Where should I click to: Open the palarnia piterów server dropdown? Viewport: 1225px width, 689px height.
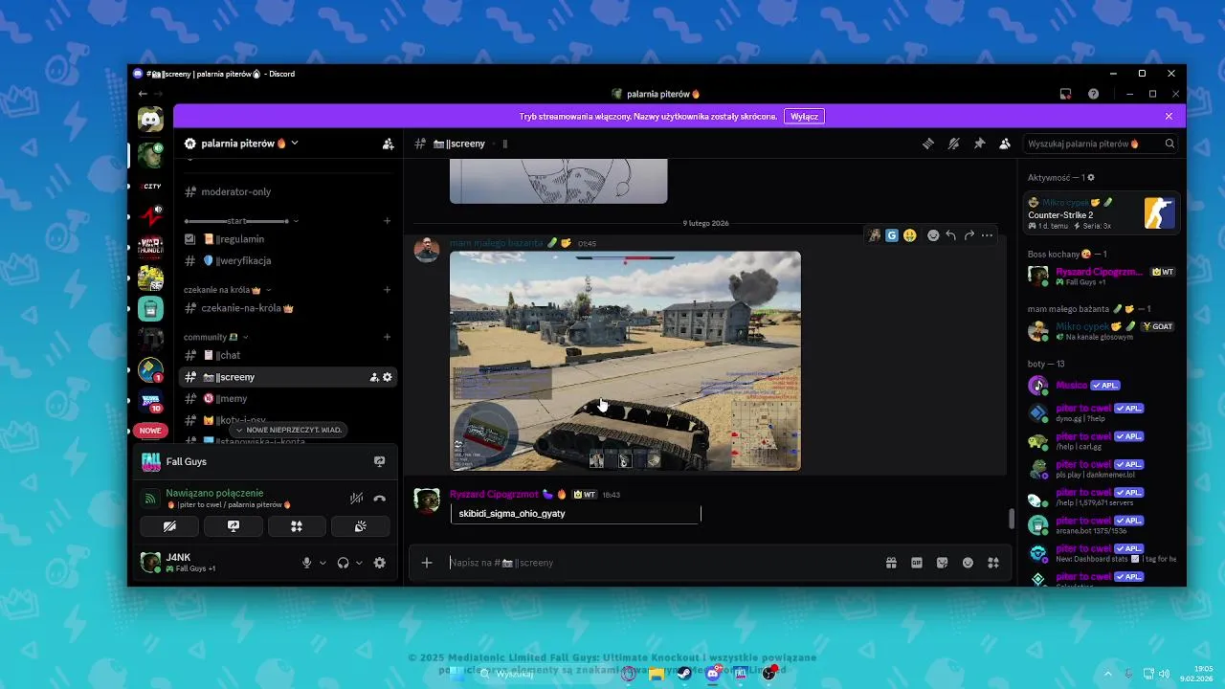pos(241,144)
